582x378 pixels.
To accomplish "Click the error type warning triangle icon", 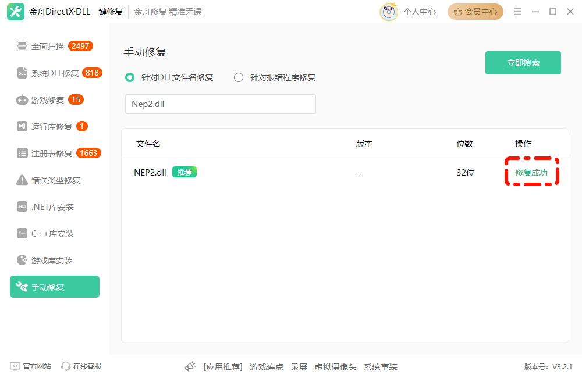I will [22, 180].
